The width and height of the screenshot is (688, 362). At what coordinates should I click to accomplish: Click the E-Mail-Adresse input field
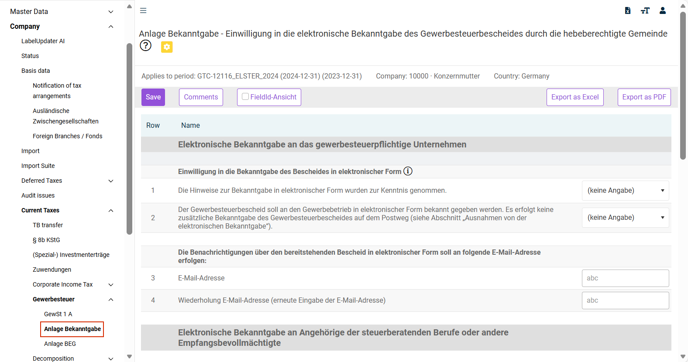[x=625, y=278]
